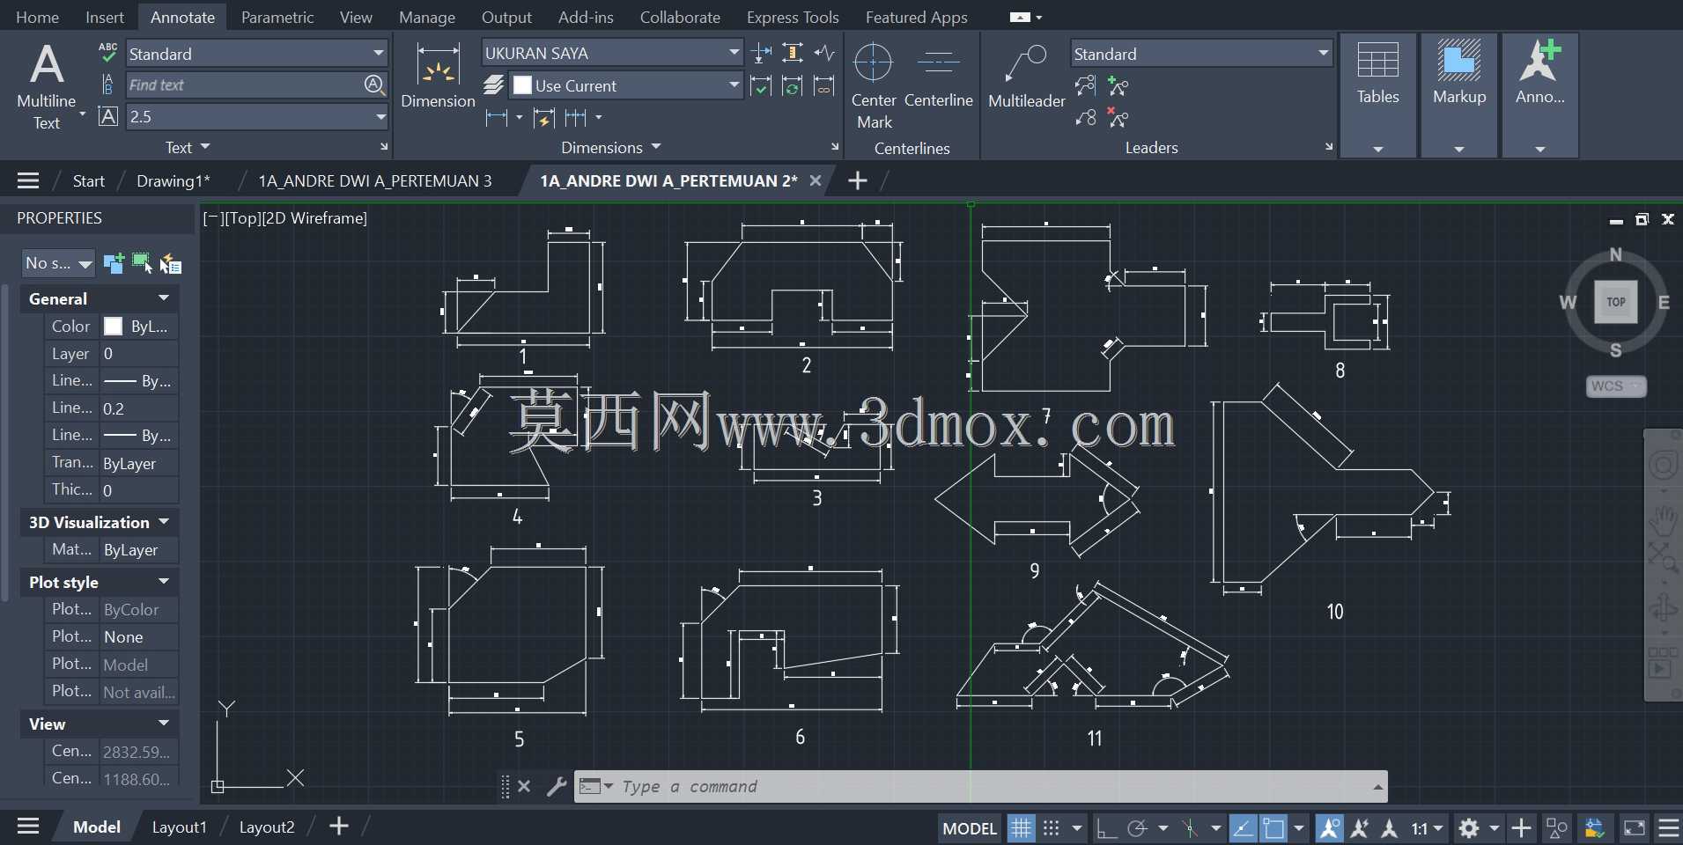
Task: Open the UKURAN SAYA dimension style dropdown
Action: click(612, 53)
